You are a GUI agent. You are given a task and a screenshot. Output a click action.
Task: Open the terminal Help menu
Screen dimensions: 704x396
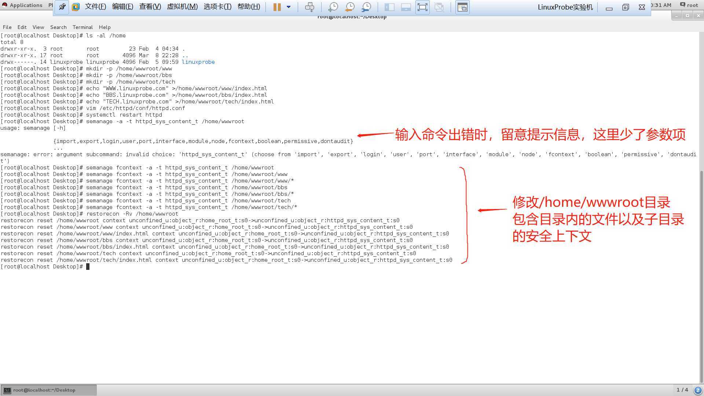tap(104, 27)
